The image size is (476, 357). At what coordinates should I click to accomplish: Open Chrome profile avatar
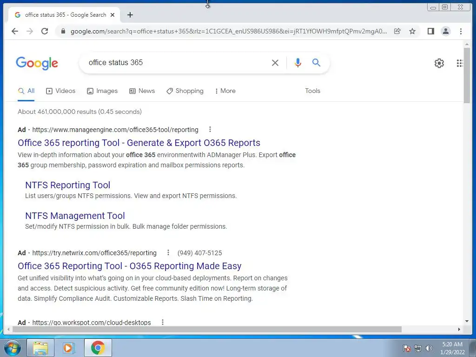tap(445, 31)
